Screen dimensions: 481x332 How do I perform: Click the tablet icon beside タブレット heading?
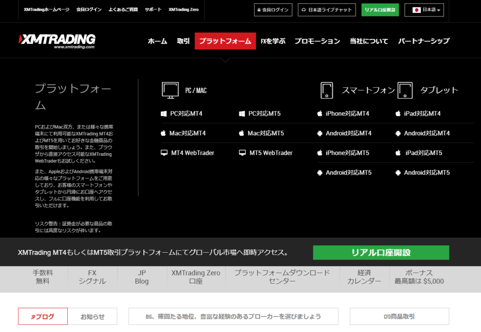[405, 90]
